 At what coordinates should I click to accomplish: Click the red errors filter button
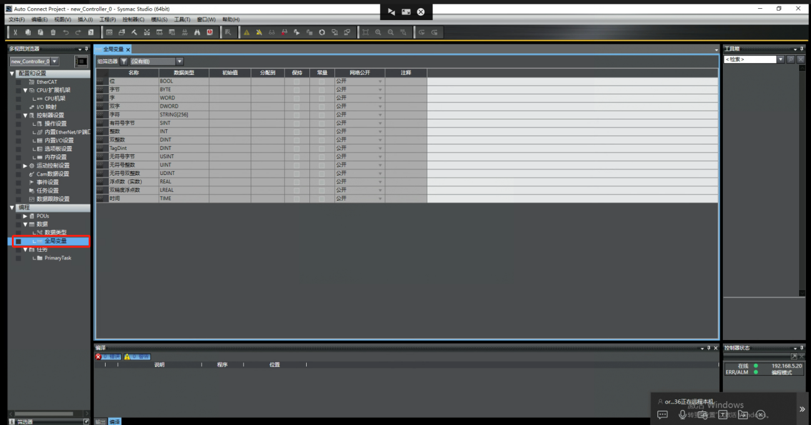pos(107,357)
